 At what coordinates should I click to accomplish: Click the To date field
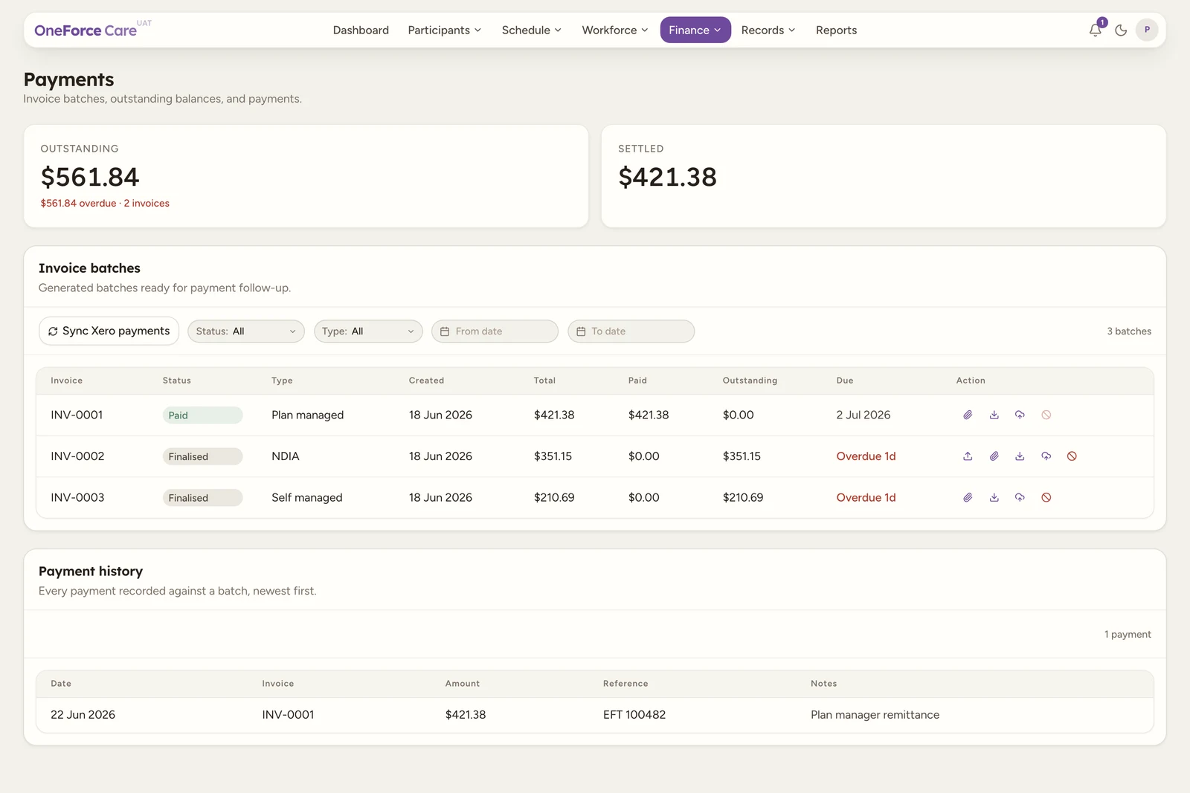click(x=631, y=331)
